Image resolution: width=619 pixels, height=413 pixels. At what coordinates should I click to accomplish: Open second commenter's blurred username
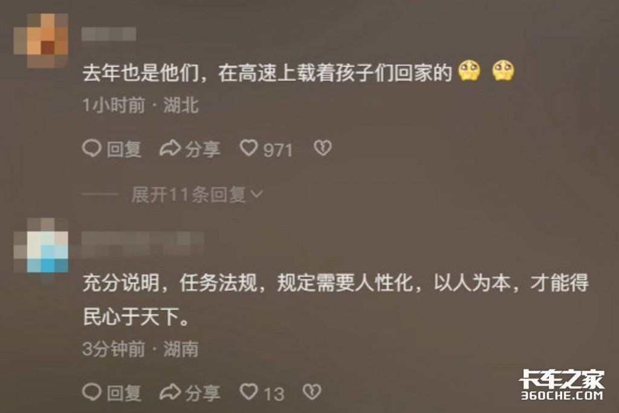143,244
